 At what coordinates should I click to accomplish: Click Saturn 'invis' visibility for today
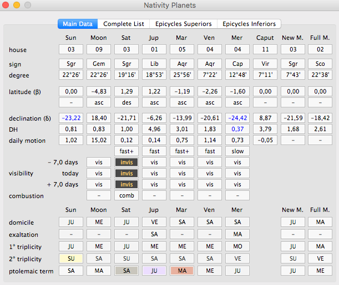tap(127, 173)
